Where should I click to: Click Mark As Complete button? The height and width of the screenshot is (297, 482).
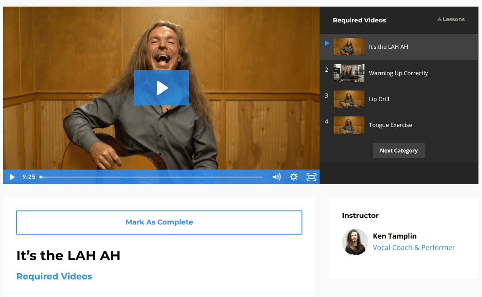(x=159, y=222)
